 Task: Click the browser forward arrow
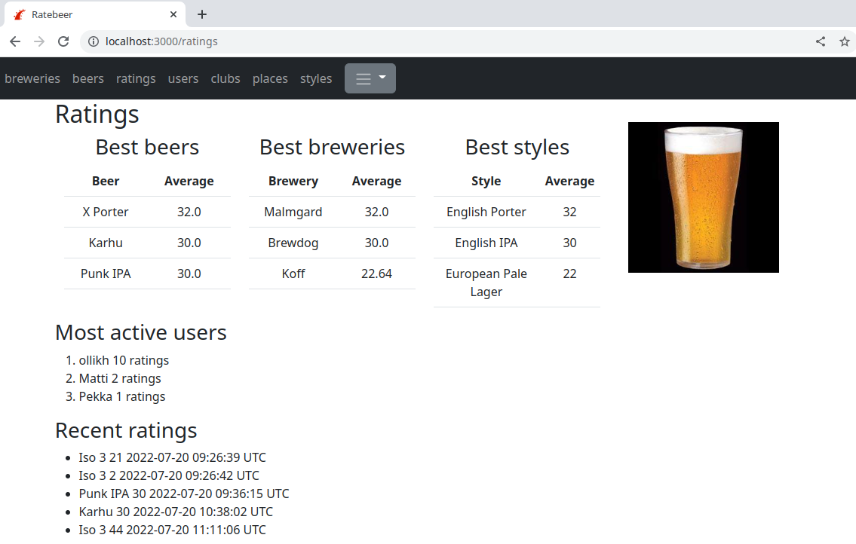coord(39,41)
